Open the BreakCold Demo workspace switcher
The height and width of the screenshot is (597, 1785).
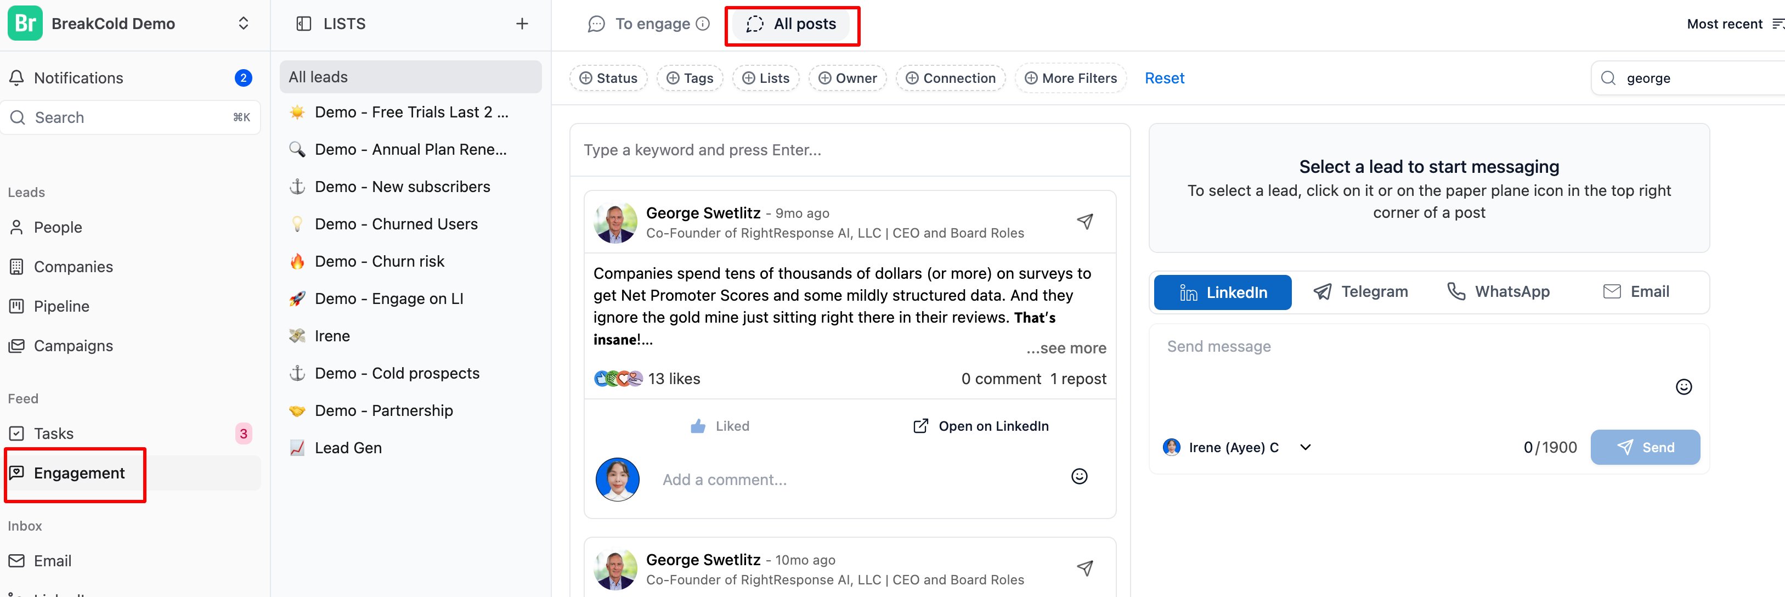coord(243,24)
